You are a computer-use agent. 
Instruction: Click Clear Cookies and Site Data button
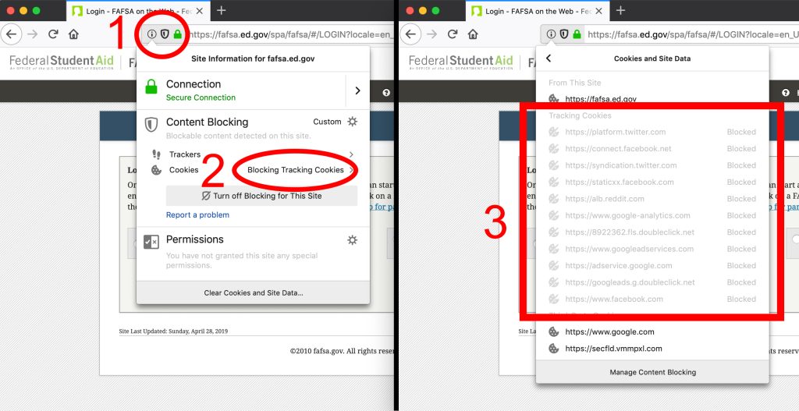point(254,292)
